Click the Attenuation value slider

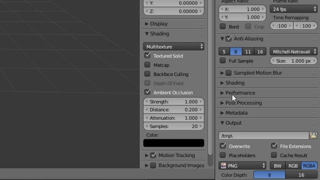(x=173, y=118)
